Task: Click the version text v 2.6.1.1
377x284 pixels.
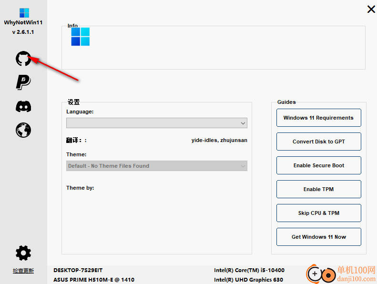Action: [x=23, y=32]
